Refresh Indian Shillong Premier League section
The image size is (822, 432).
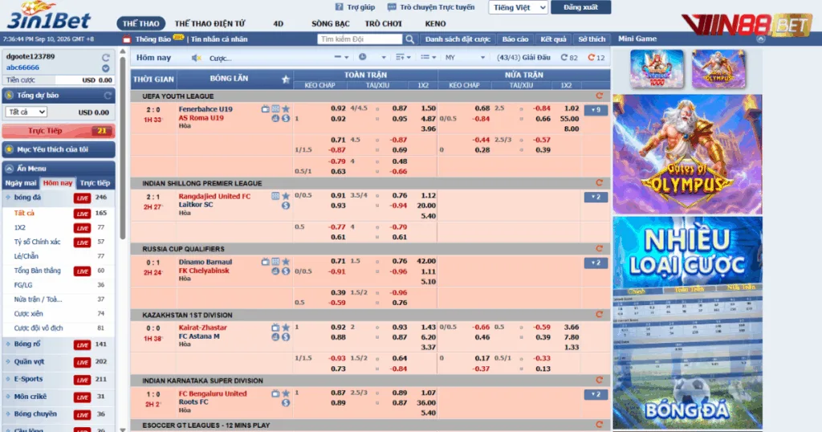599,183
